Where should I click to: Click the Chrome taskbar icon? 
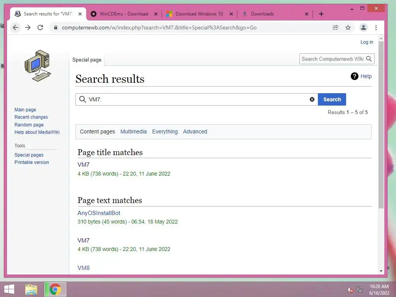coord(55,289)
